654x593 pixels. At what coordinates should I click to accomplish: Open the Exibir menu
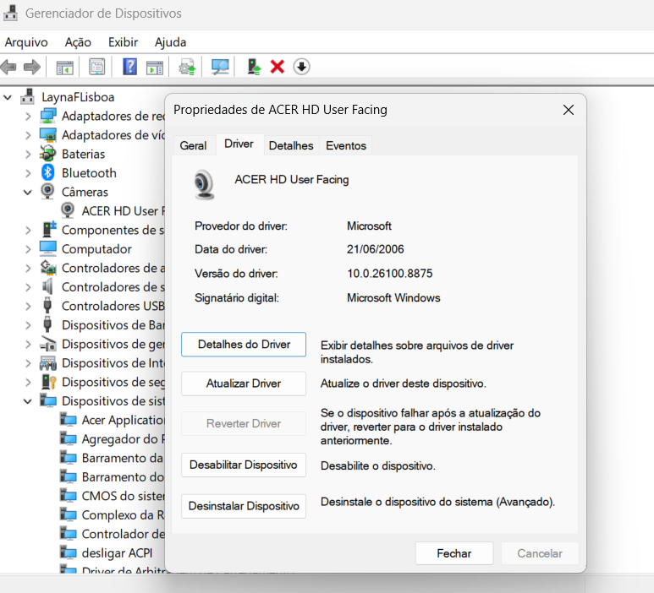pyautogui.click(x=123, y=42)
